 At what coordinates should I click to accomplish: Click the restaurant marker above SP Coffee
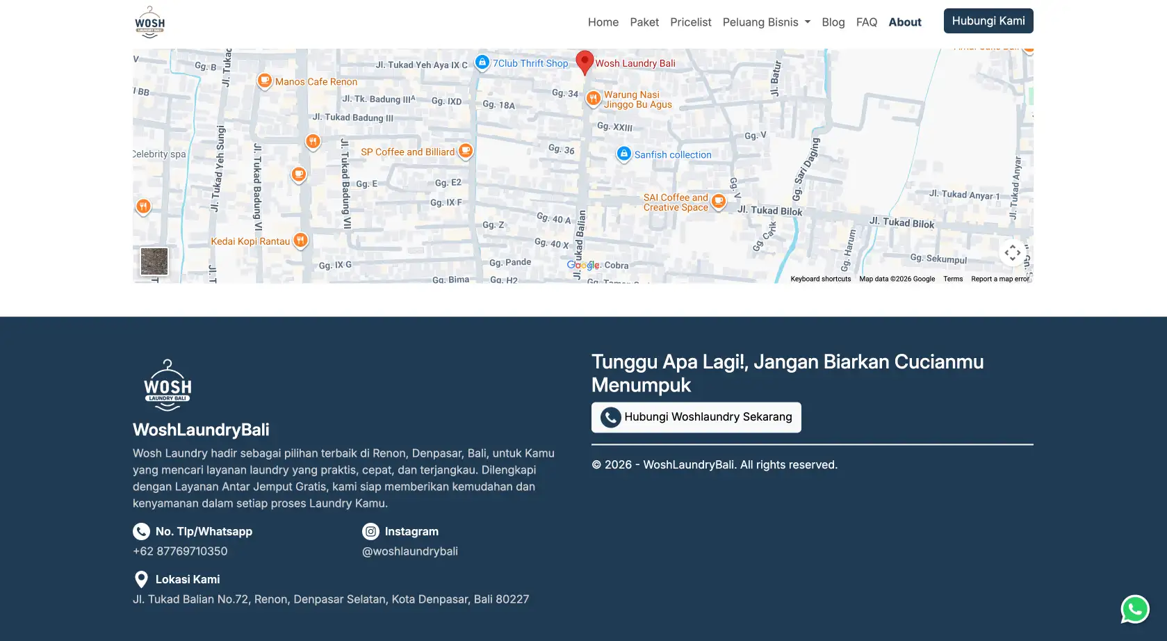[x=313, y=142]
